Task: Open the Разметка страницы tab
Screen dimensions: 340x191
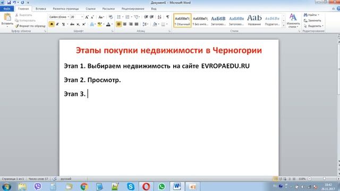Action: 66,8
